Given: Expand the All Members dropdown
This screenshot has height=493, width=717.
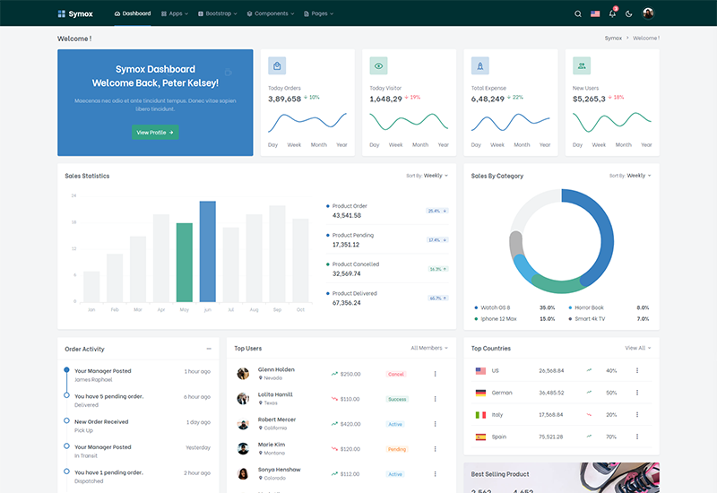Looking at the screenshot, I should coord(429,348).
